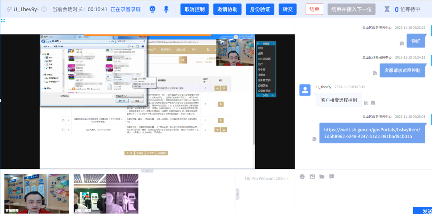Tick the checkbox for row 3
This screenshot has width=432, height=214.
[63, 121]
